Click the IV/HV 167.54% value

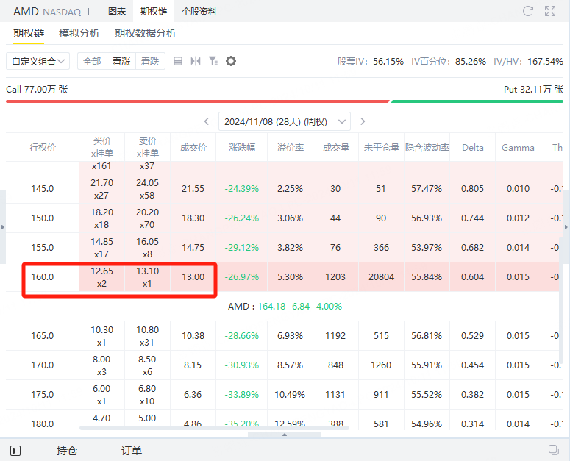click(x=545, y=62)
